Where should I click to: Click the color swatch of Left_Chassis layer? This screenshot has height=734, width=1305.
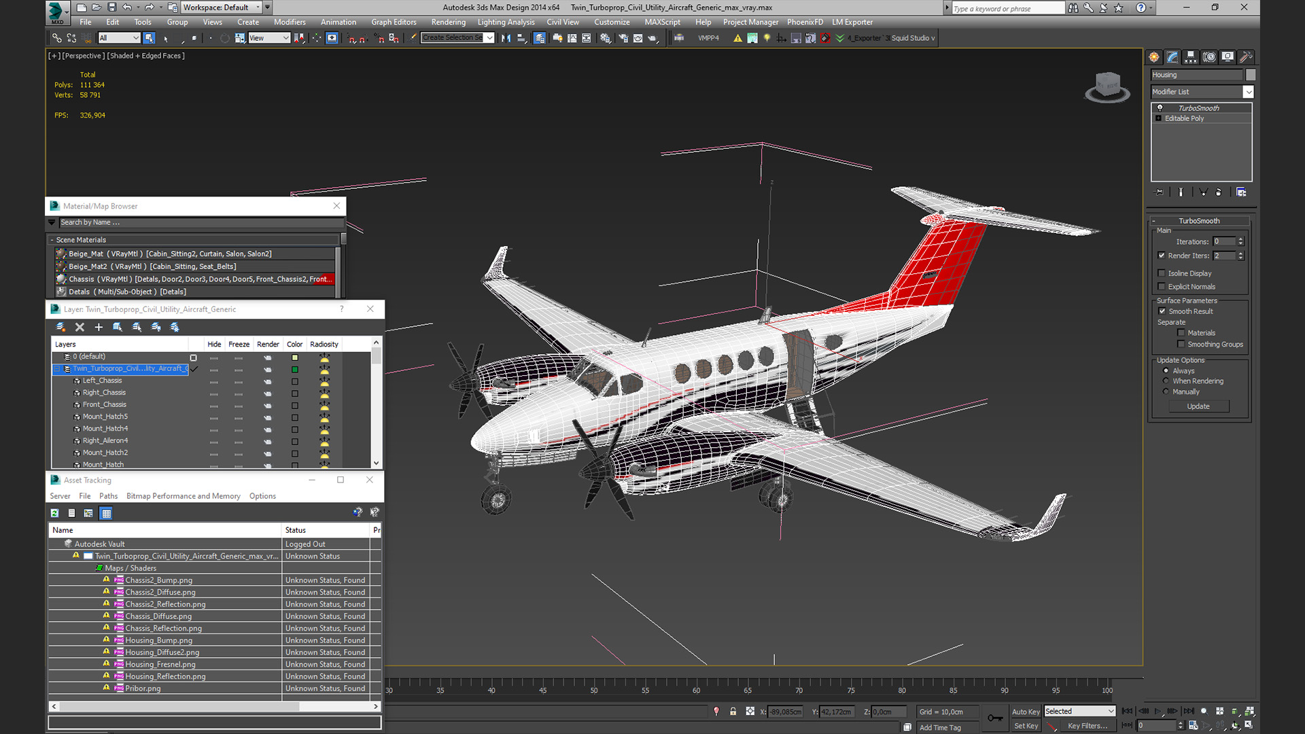pyautogui.click(x=295, y=382)
